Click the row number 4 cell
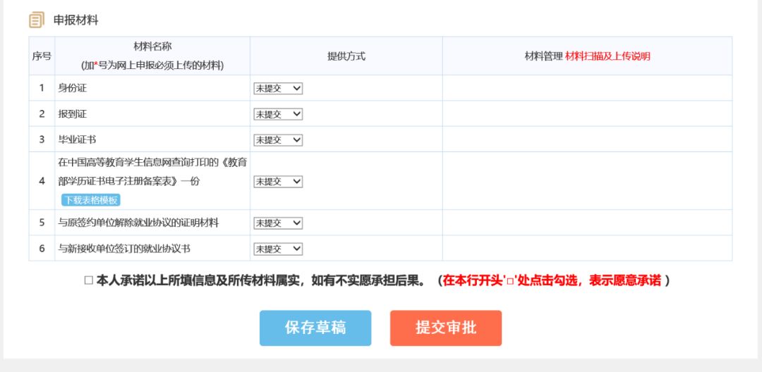 point(42,181)
